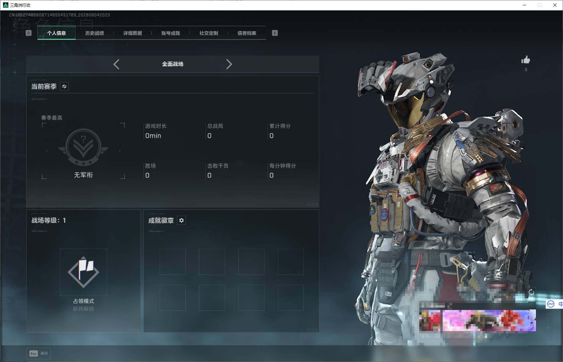
Task: Open the 历史战绩 tab
Action: (x=94, y=33)
